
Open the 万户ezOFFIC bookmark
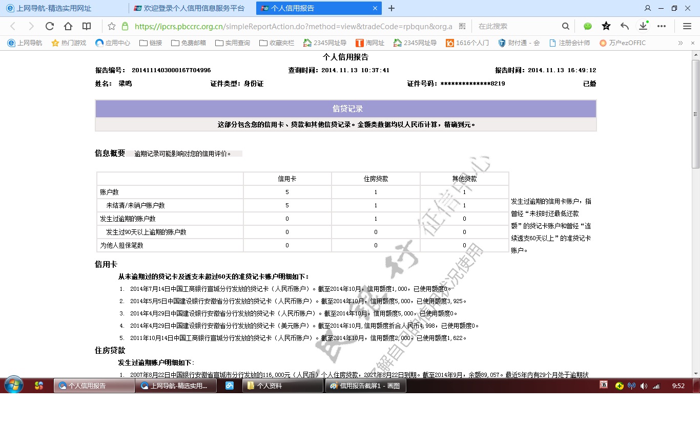(x=623, y=43)
